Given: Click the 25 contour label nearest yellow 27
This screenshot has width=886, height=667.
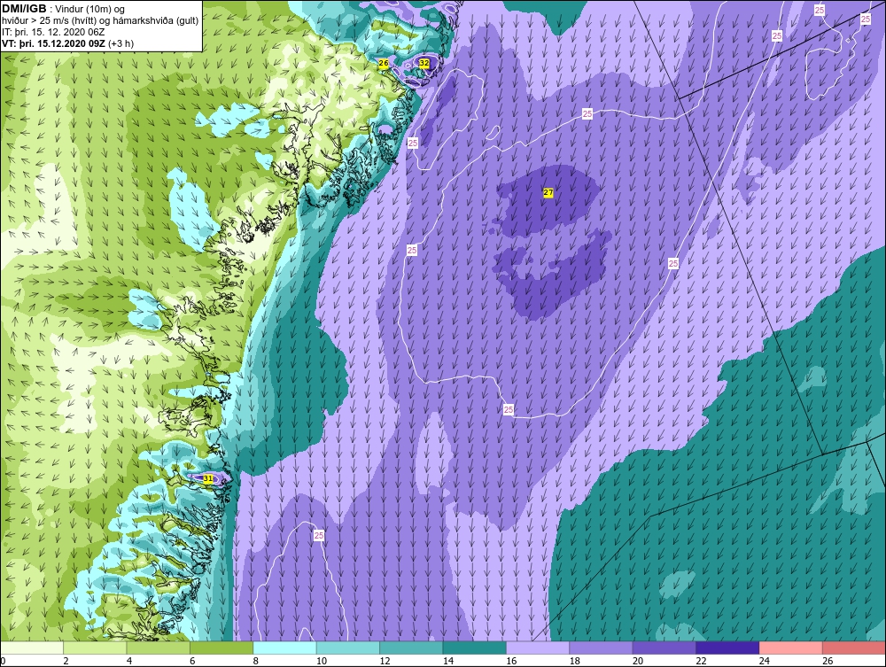Looking at the screenshot, I should point(587,114).
